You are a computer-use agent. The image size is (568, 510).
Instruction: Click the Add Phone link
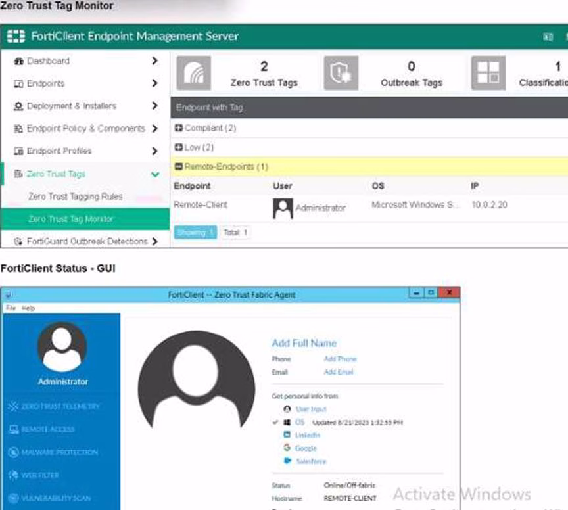click(340, 359)
